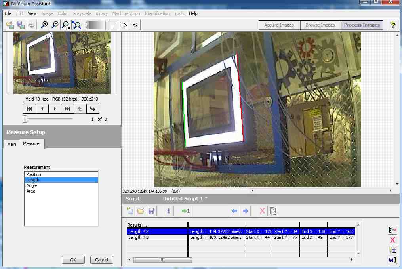The width and height of the screenshot is (402, 269).
Task: Jump to the first image in browser
Action: (x=29, y=109)
